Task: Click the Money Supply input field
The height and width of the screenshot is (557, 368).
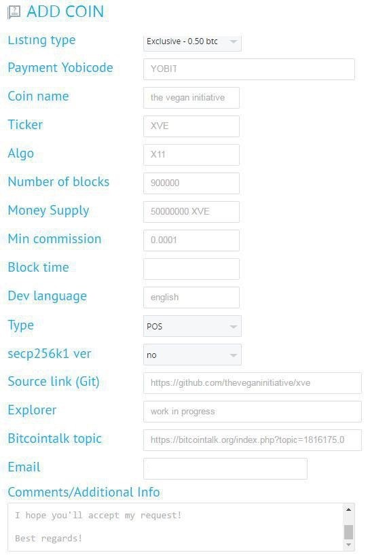Action: pos(191,212)
